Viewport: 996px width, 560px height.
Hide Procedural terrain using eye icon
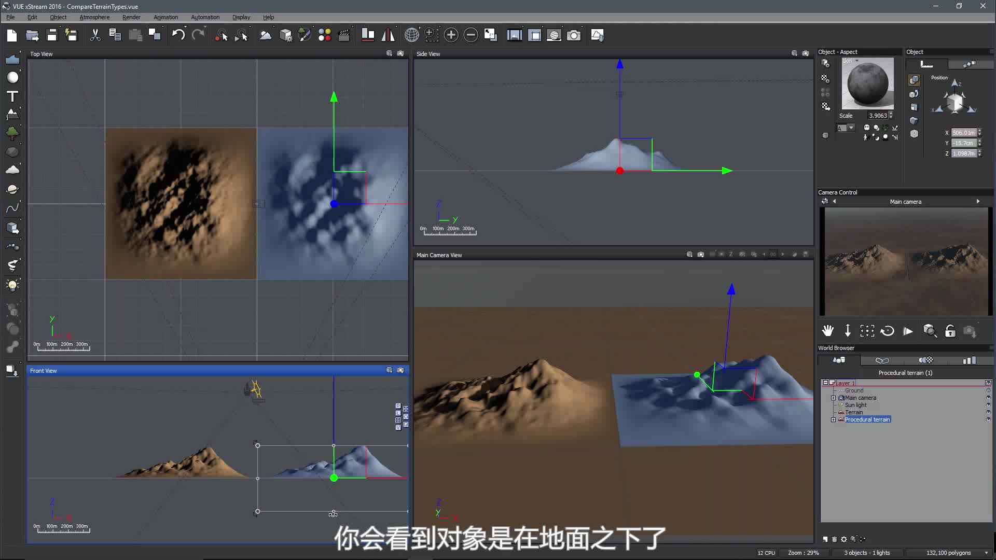[x=988, y=419]
